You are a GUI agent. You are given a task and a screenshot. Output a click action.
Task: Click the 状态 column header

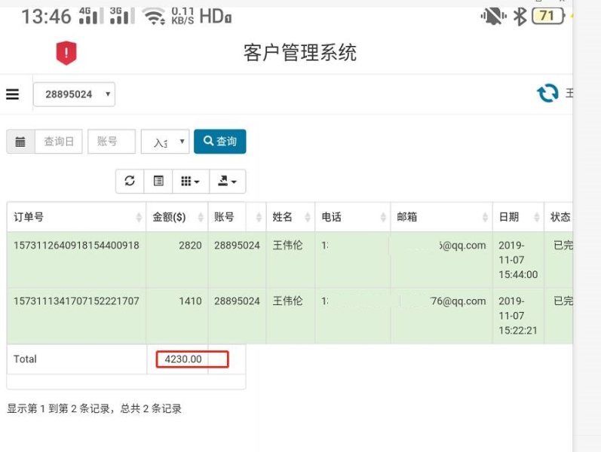point(559,217)
